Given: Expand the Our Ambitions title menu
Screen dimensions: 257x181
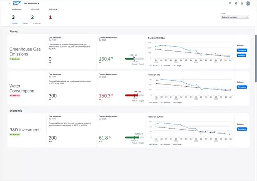Looking at the screenshot, I should 32,3.
